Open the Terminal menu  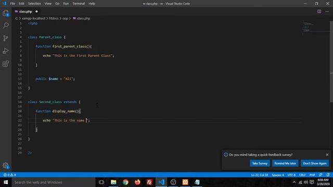(79, 4)
